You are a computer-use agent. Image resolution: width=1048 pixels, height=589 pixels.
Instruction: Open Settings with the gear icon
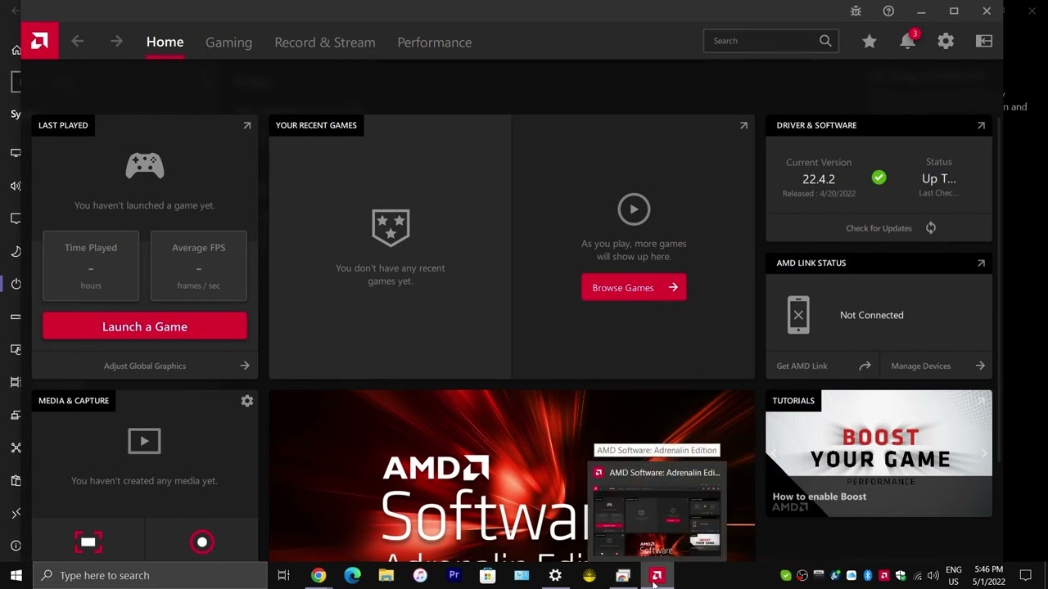point(946,41)
